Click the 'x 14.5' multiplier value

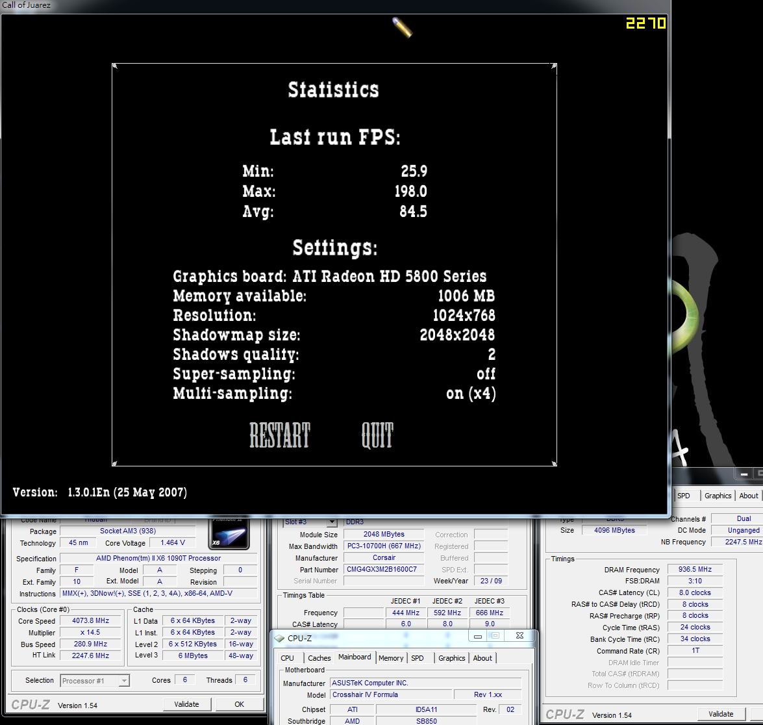(x=90, y=632)
